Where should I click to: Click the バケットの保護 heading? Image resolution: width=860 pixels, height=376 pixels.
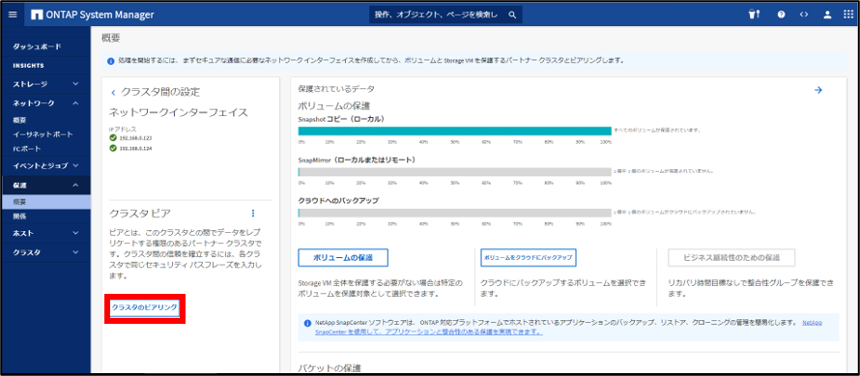click(x=330, y=366)
